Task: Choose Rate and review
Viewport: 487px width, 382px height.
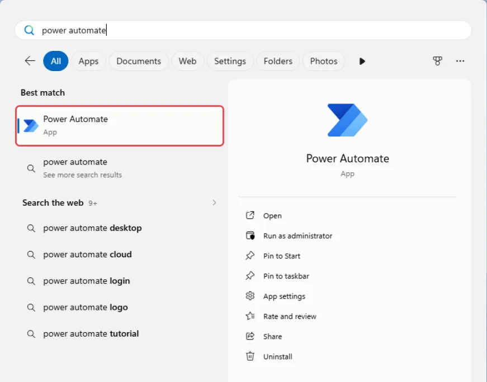Action: point(290,316)
